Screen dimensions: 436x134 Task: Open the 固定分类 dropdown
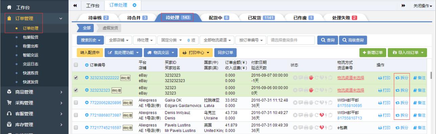(x=178, y=41)
